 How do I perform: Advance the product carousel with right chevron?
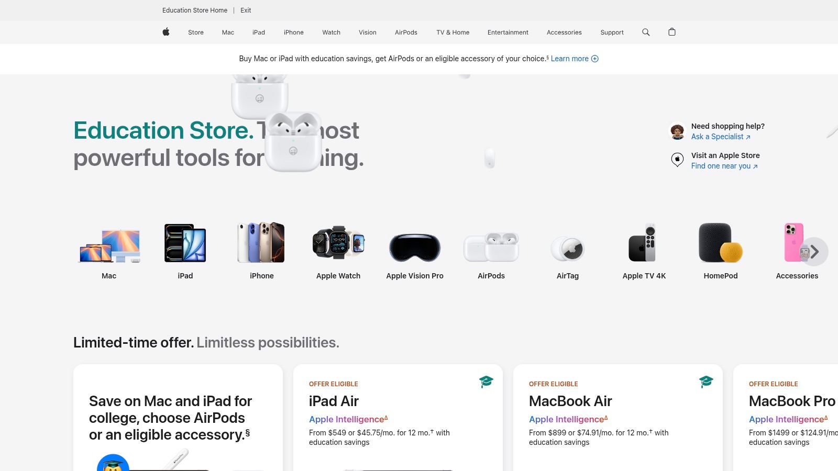814,252
